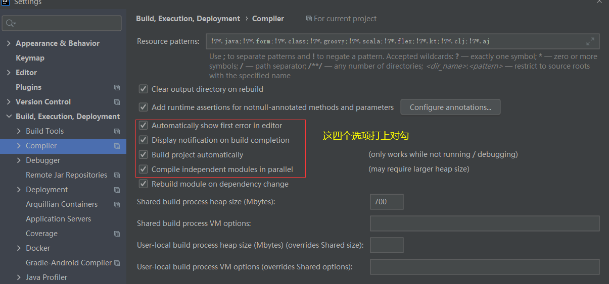Click the project-level icon beside Arquillian Containers

[x=117, y=204]
